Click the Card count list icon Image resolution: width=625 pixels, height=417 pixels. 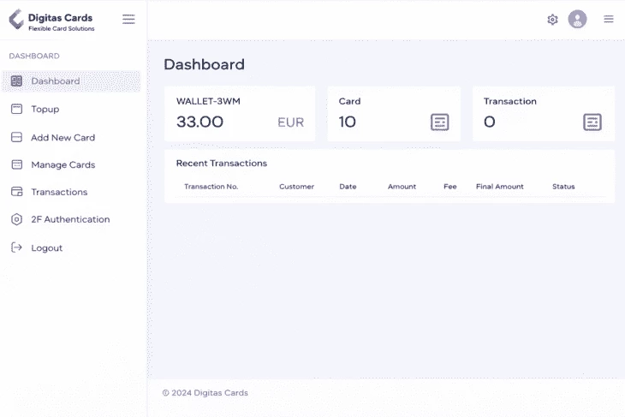pos(440,122)
